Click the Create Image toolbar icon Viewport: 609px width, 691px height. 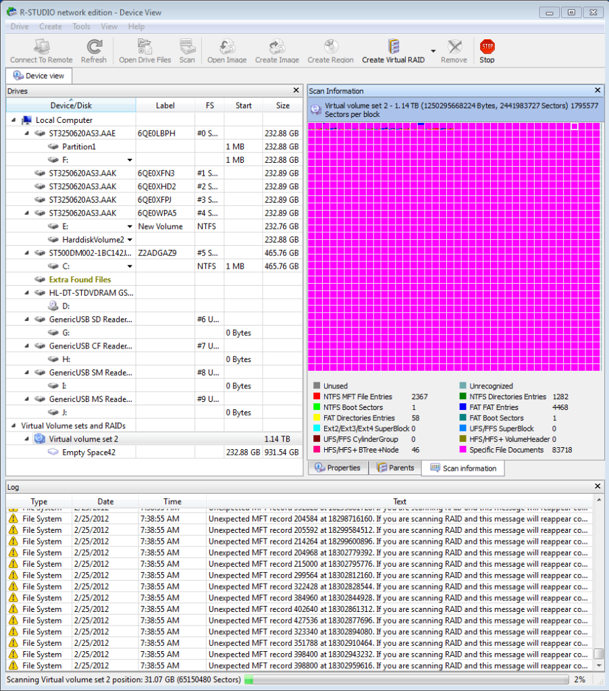277,47
